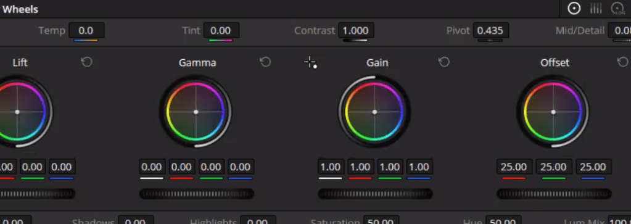The image size is (631, 224).
Task: Select Gain red value field
Action: tap(361, 167)
